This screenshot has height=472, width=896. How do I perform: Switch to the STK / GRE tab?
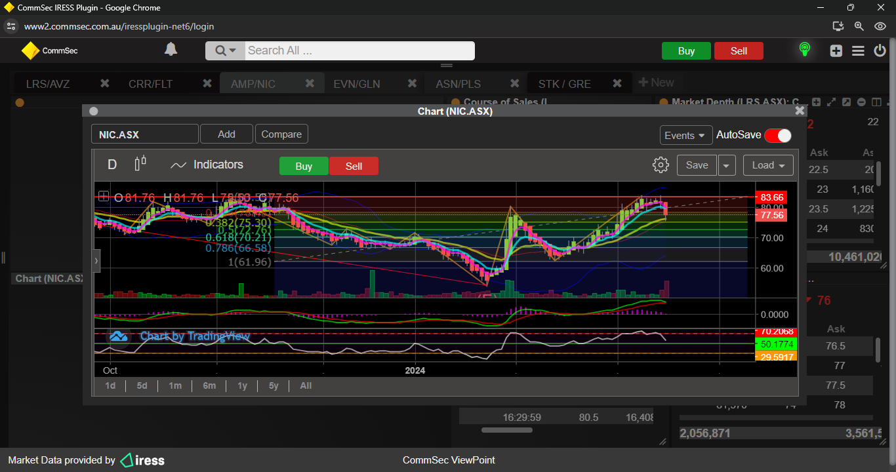[x=564, y=84]
